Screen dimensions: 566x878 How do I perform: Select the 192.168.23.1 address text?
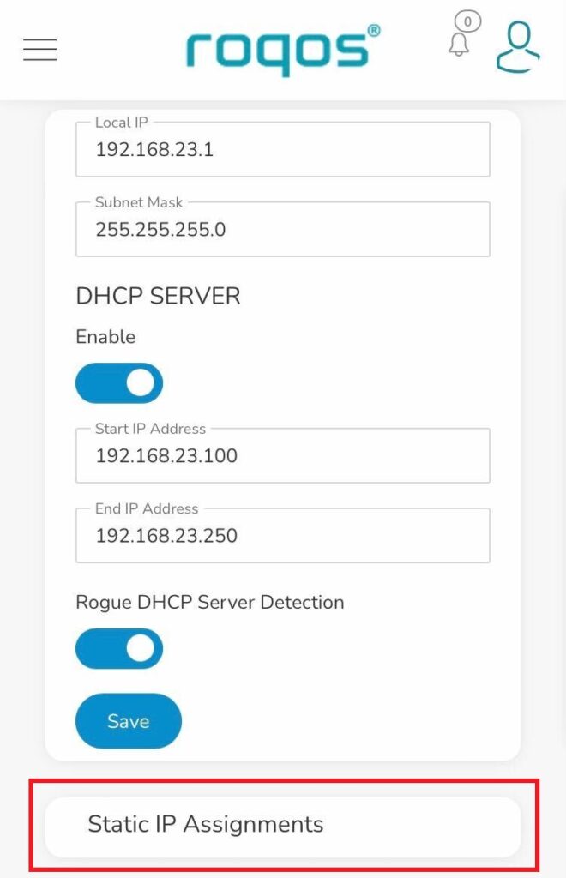click(x=154, y=149)
